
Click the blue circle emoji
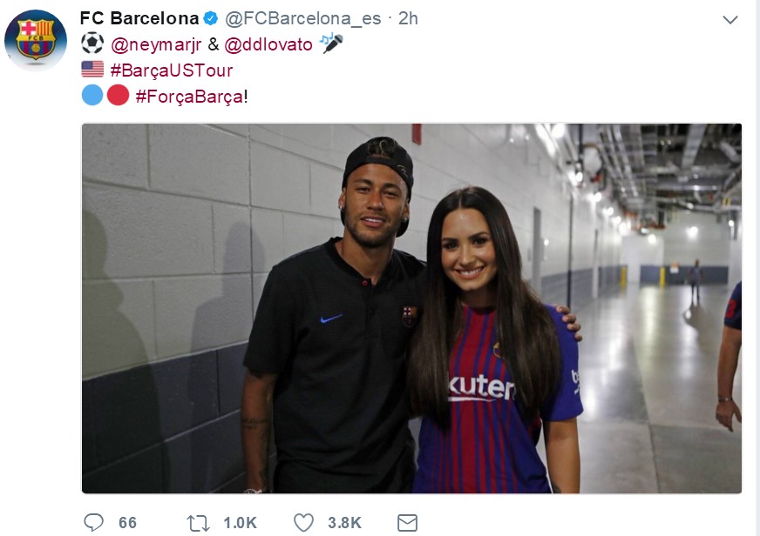click(92, 96)
